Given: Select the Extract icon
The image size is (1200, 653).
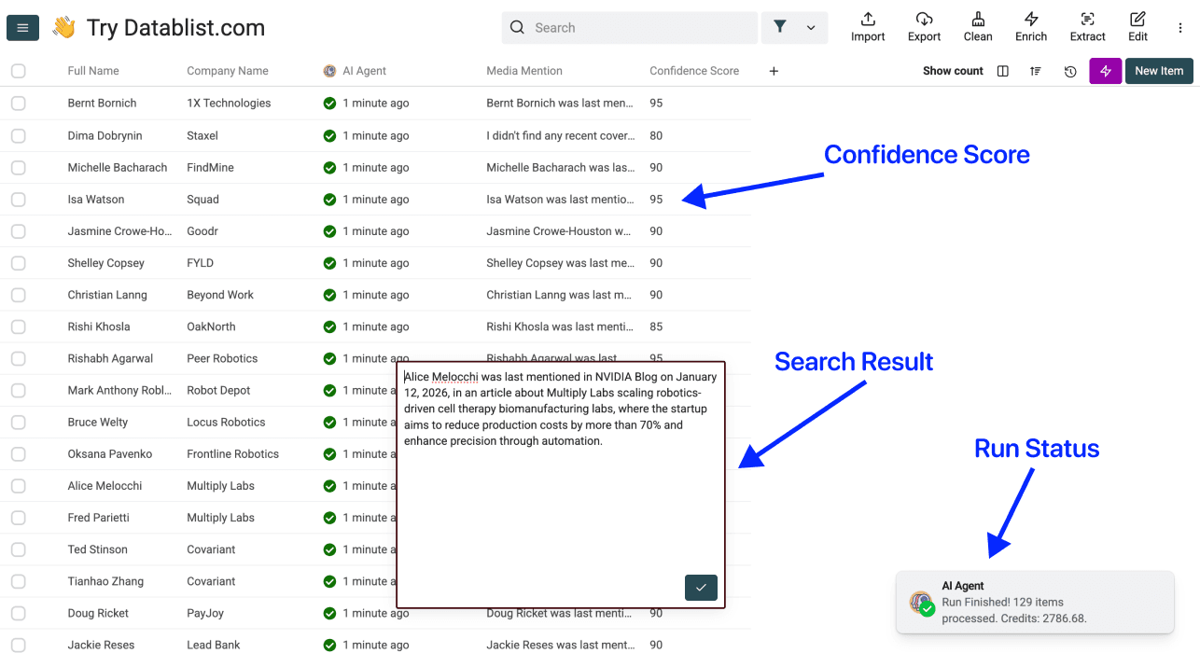Looking at the screenshot, I should pyautogui.click(x=1087, y=26).
